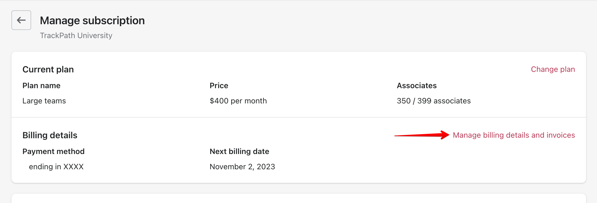Screen dimensions: 597x203
Task: Click the Payment method label
Action: [x=54, y=151]
